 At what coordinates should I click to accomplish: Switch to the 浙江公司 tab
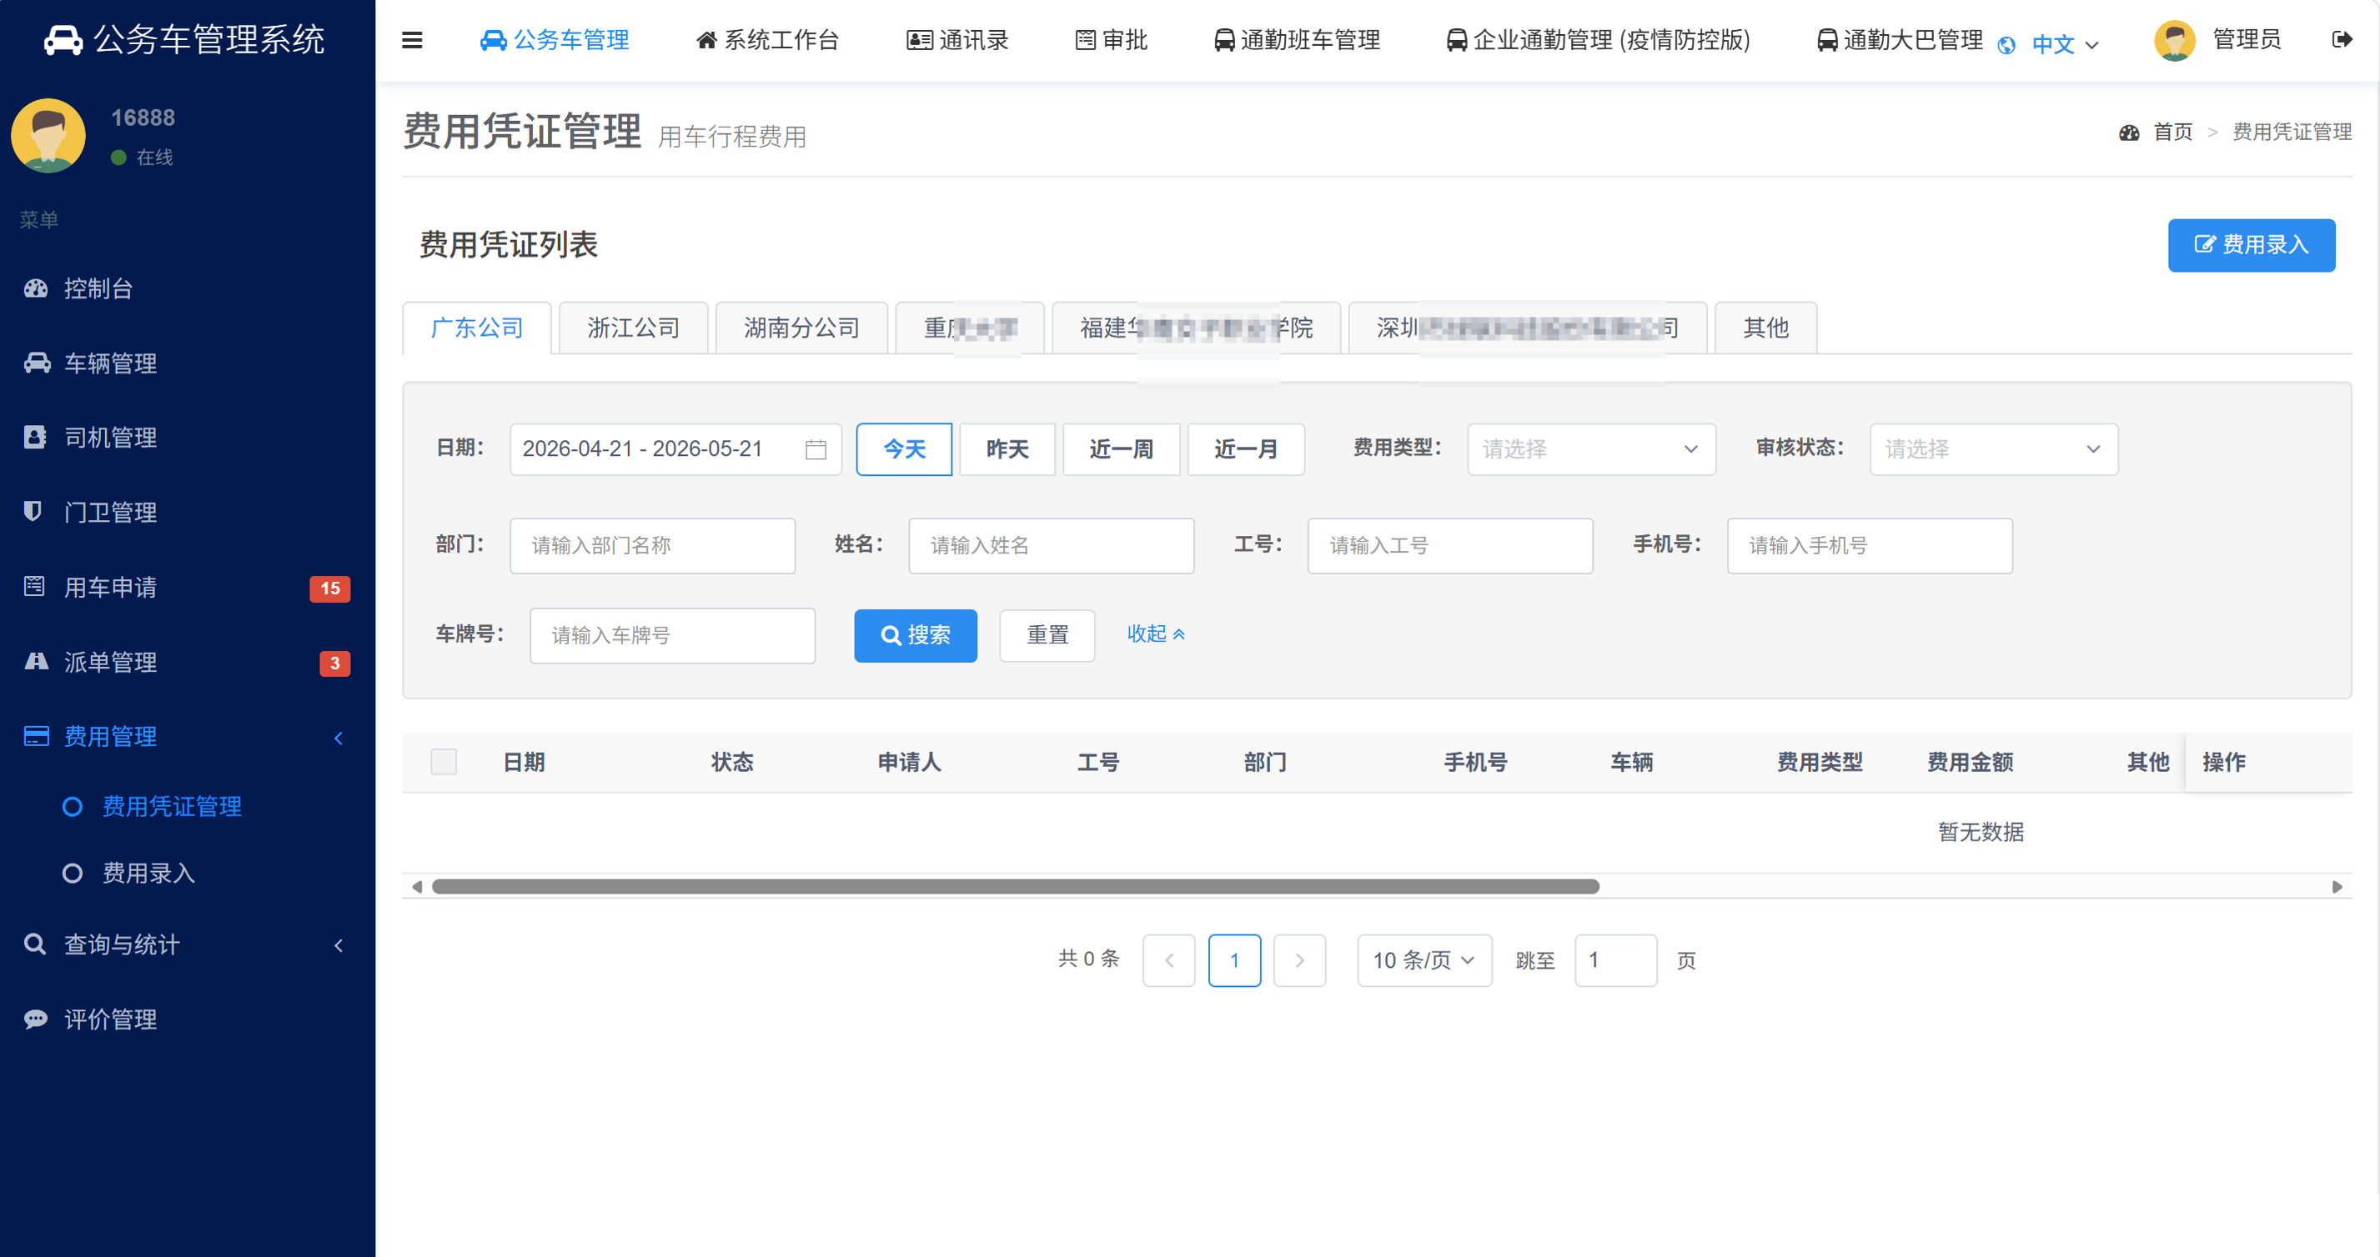[633, 328]
